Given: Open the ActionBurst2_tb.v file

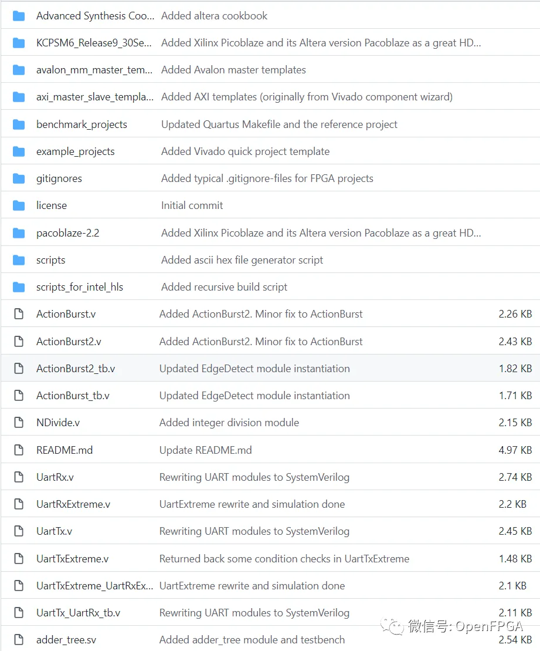Looking at the screenshot, I should (x=76, y=369).
